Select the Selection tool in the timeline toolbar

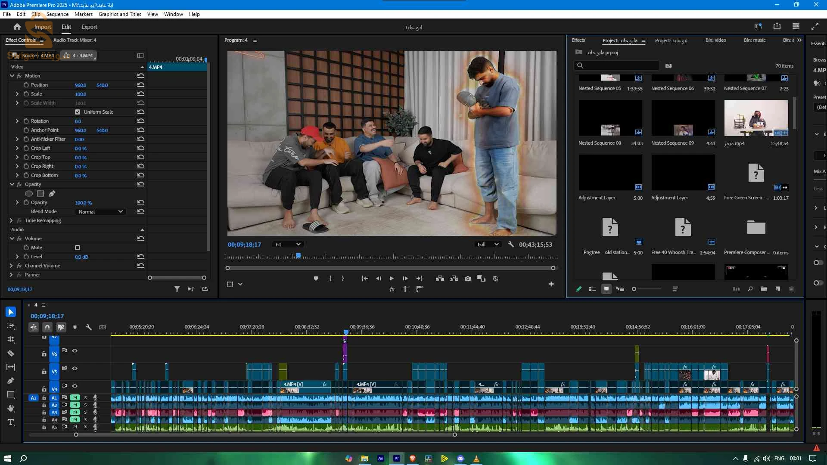11,312
